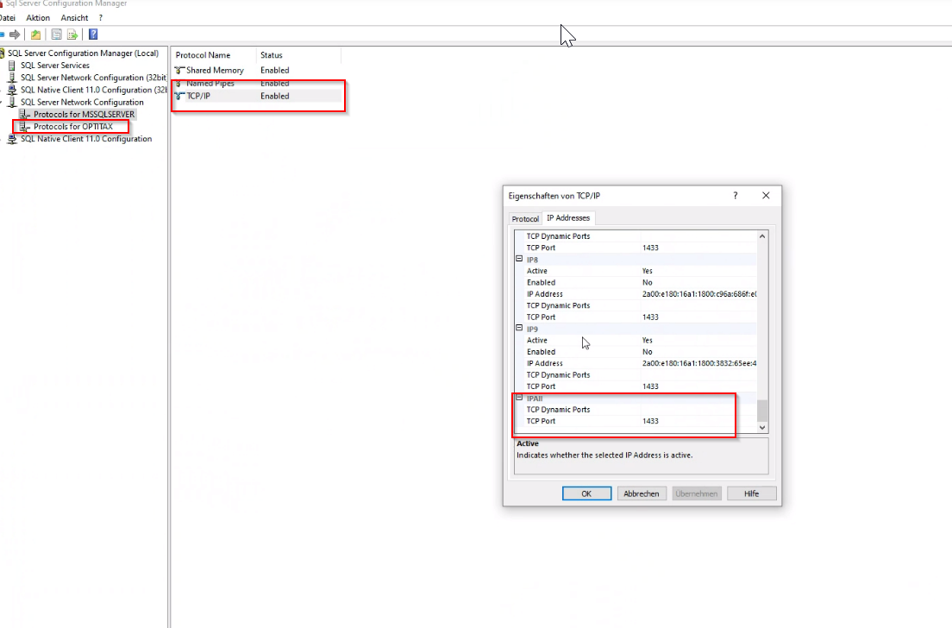Open the blue Help toolbar icon
952x628 pixels.
pos(93,35)
